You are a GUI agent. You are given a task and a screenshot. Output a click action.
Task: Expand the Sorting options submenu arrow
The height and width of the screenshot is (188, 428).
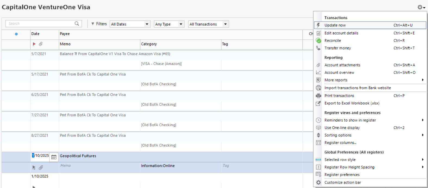[x=423, y=135]
